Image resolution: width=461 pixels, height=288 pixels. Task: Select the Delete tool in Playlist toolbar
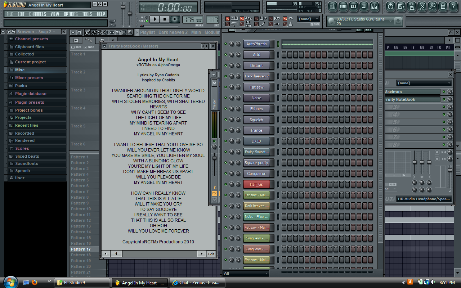pos(100,32)
